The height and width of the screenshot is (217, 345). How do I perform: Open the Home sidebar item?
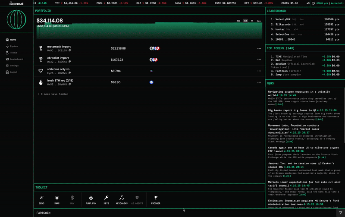point(11,40)
